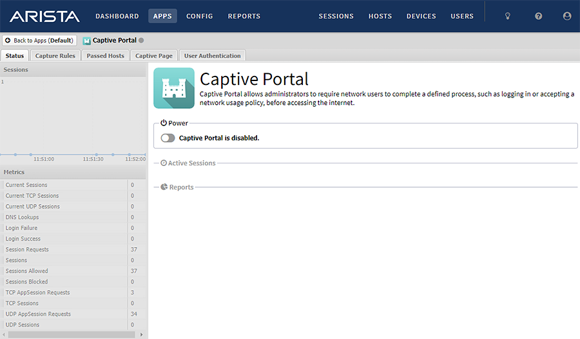Click the 11:51:30 label on the sessions chart

pyautogui.click(x=93, y=159)
